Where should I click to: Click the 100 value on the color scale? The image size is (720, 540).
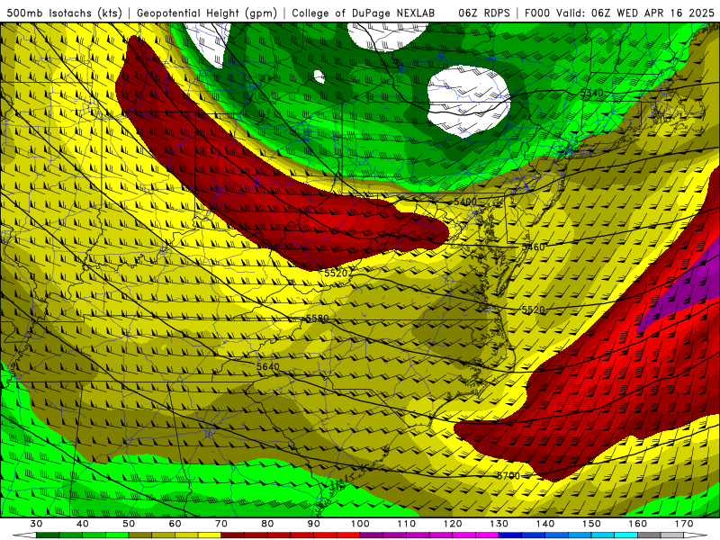pos(361,524)
